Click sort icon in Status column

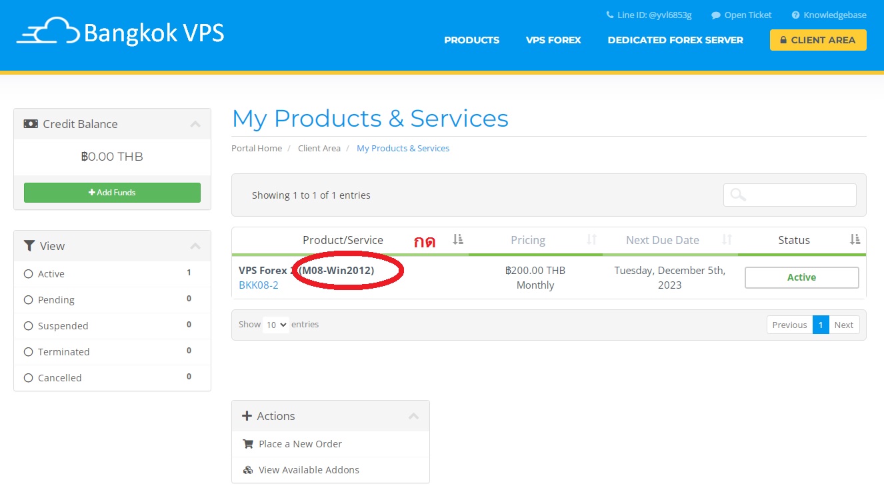point(855,239)
